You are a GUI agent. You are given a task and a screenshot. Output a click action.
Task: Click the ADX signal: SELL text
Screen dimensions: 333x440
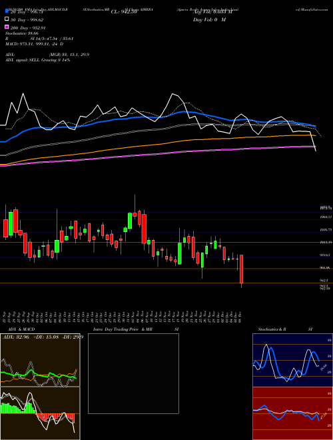(37, 60)
